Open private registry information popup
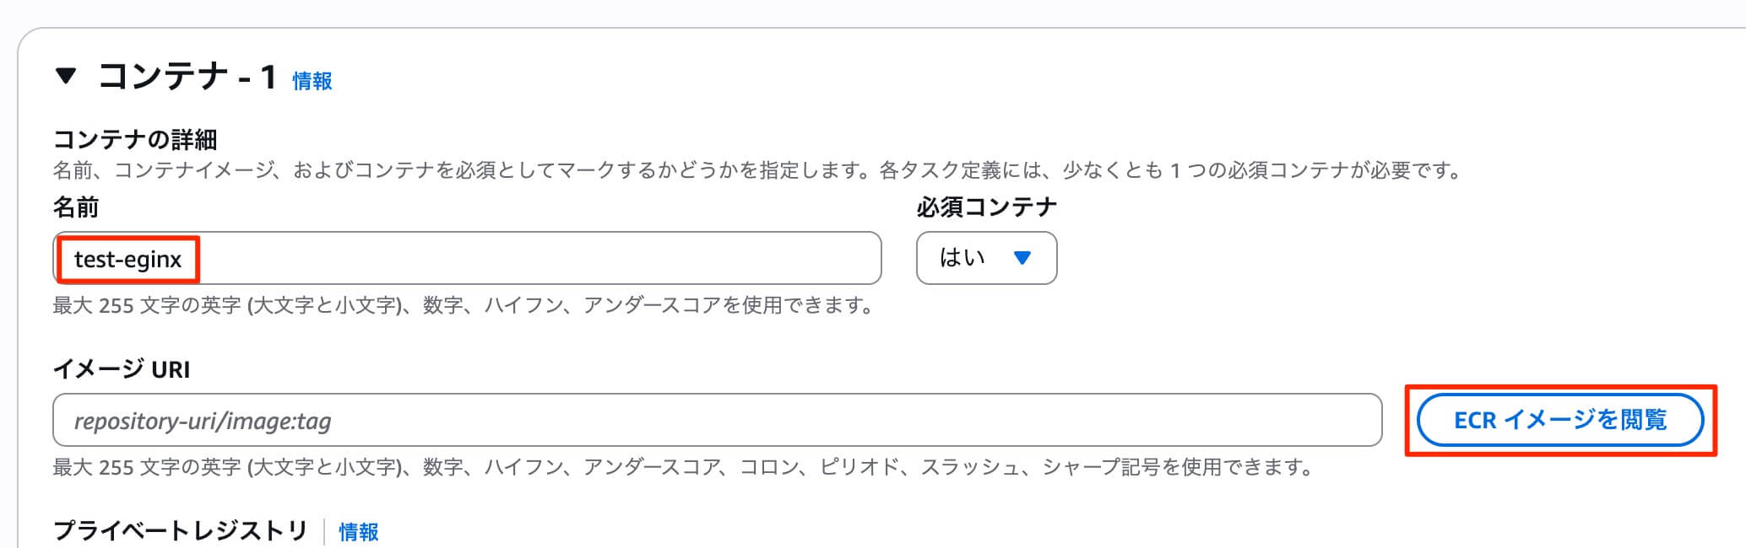Viewport: 1746px width, 548px height. pyautogui.click(x=356, y=532)
